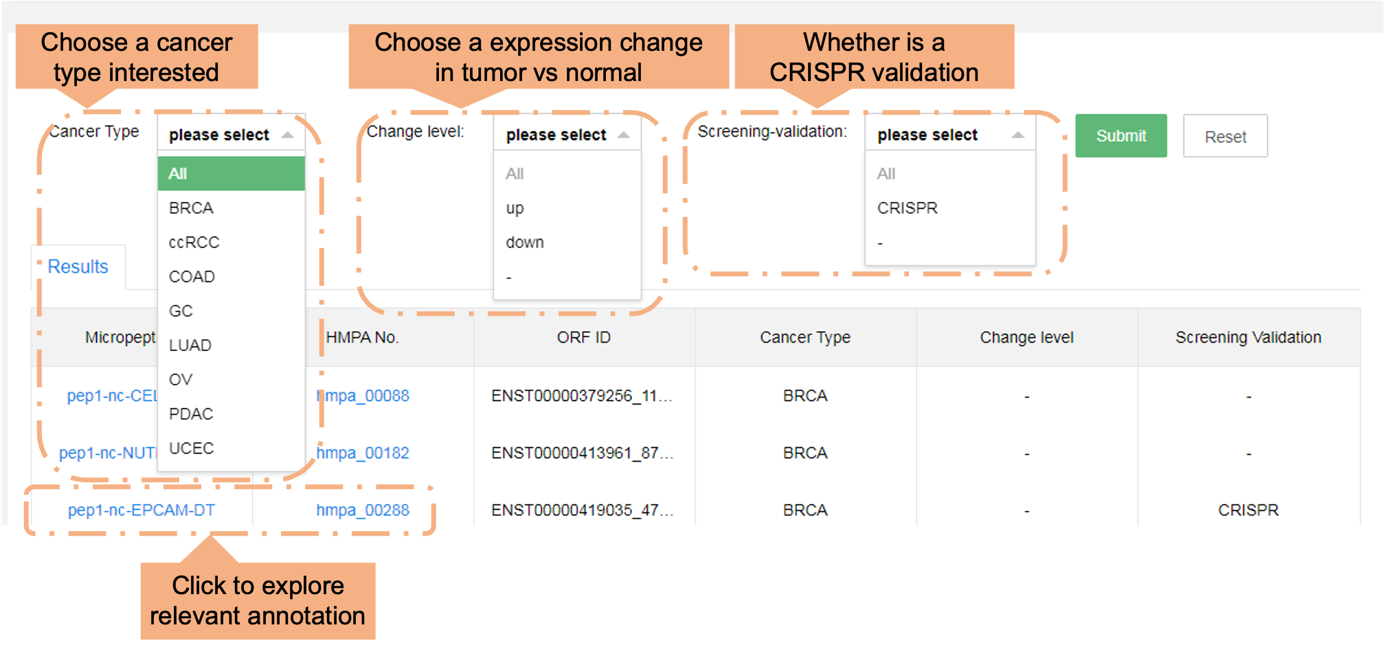Click the Cancer Type column header

805,337
